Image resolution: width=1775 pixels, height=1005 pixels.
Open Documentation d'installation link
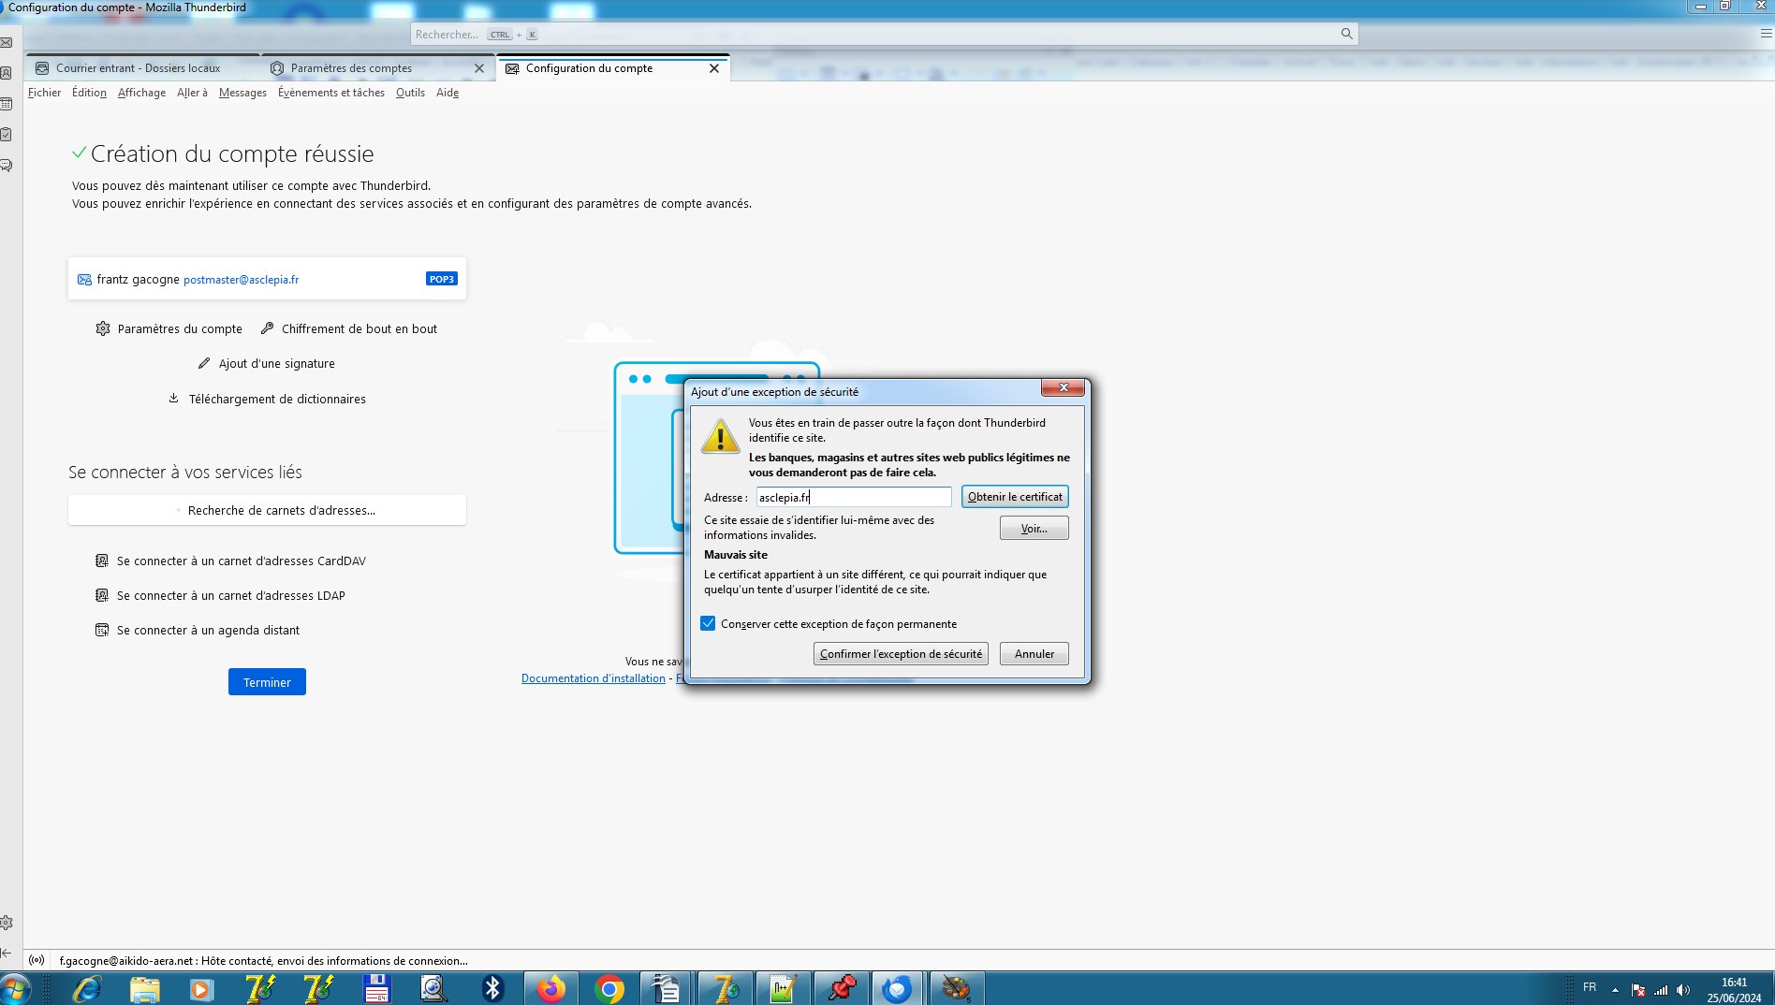click(x=594, y=678)
